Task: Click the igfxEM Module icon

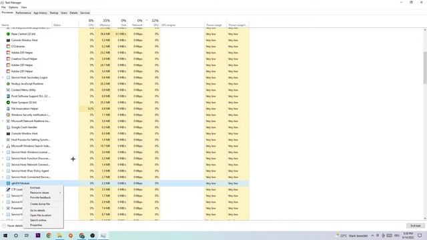Action: (8, 183)
